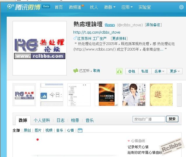Screen dimensions: 186x157
Task: Switch to the 个人资料 tab
Action: (x=42, y=120)
